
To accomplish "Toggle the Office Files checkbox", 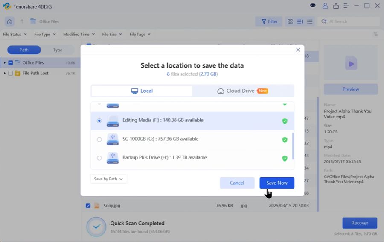I will coord(11,63).
